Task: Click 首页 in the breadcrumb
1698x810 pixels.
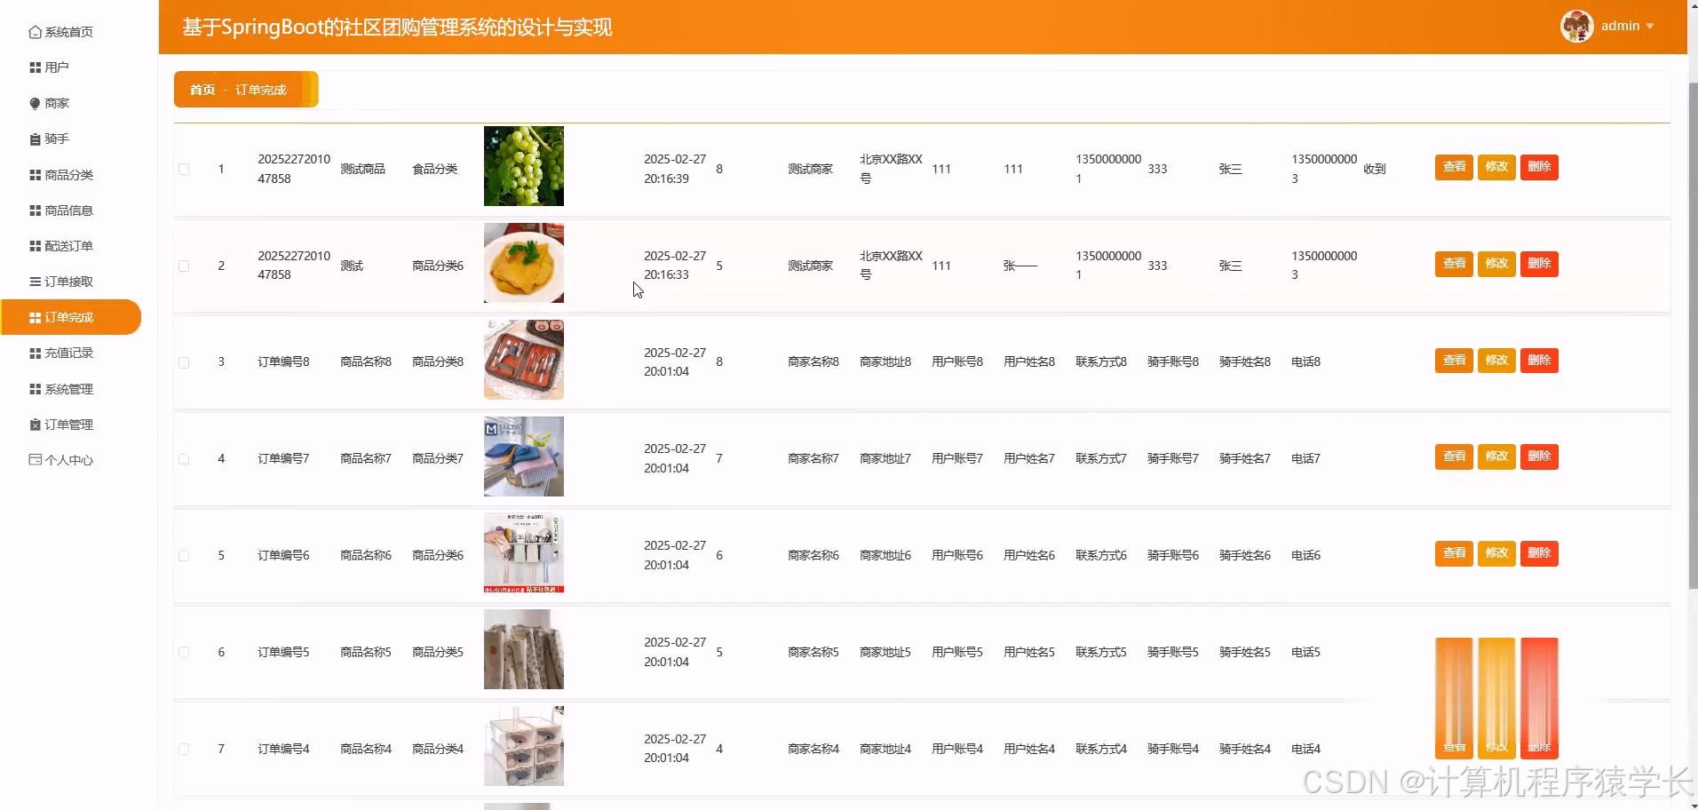Action: coord(202,90)
